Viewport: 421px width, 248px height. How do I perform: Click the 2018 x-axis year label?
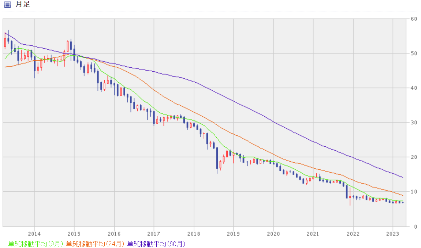194,234
